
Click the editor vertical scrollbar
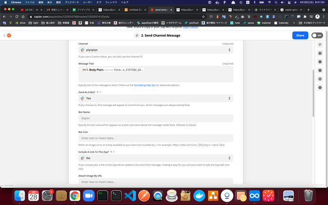tap(313, 93)
